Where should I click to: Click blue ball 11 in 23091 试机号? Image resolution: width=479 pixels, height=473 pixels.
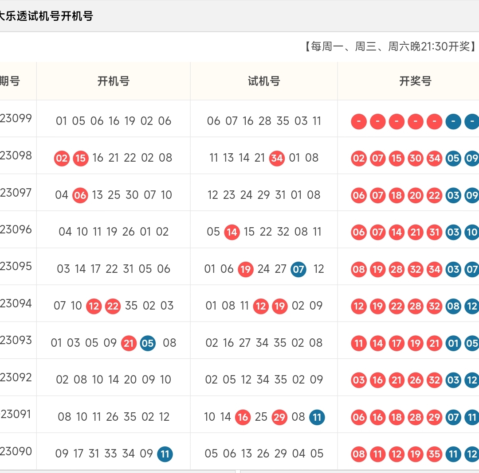pos(317,417)
